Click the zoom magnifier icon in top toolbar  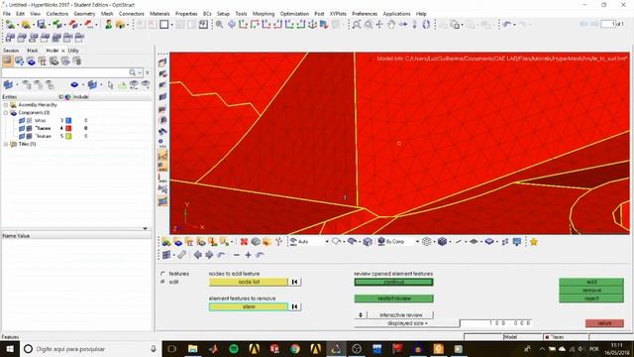[x=219, y=25]
